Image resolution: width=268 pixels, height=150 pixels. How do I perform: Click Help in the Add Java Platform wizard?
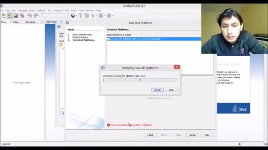[207, 135]
